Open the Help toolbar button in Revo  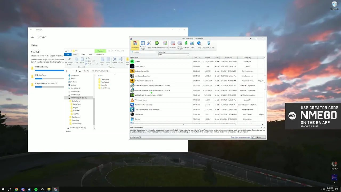(199, 45)
